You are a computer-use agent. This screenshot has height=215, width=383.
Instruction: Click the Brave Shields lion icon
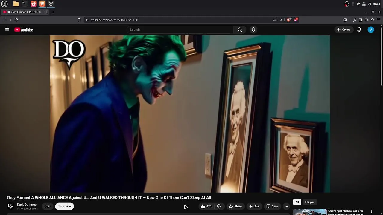289,20
